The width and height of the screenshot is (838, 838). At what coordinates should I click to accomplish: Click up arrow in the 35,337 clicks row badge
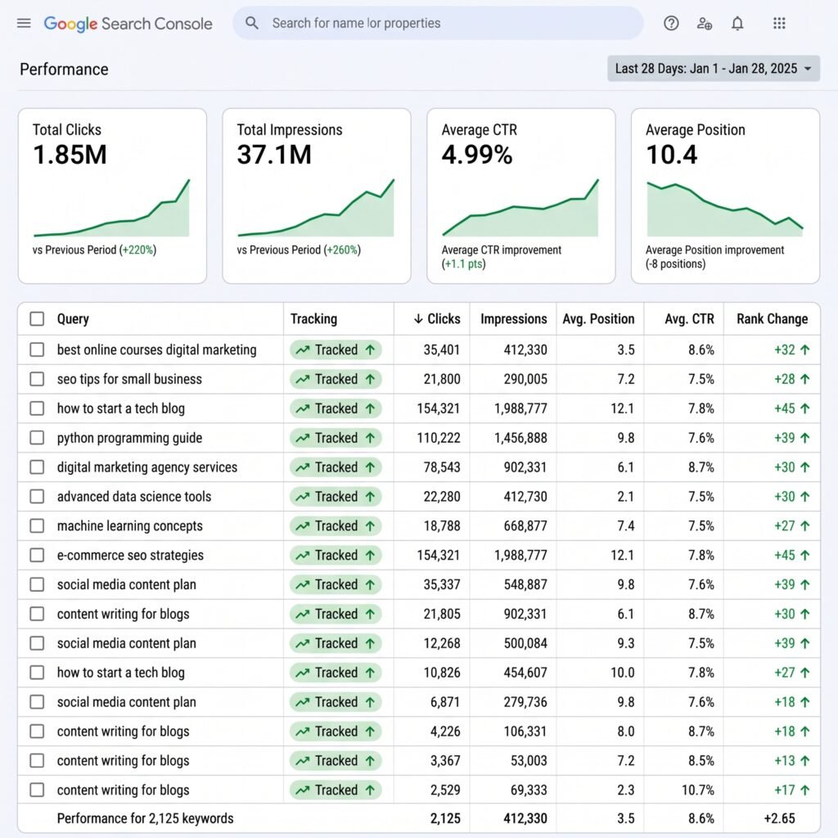click(370, 584)
